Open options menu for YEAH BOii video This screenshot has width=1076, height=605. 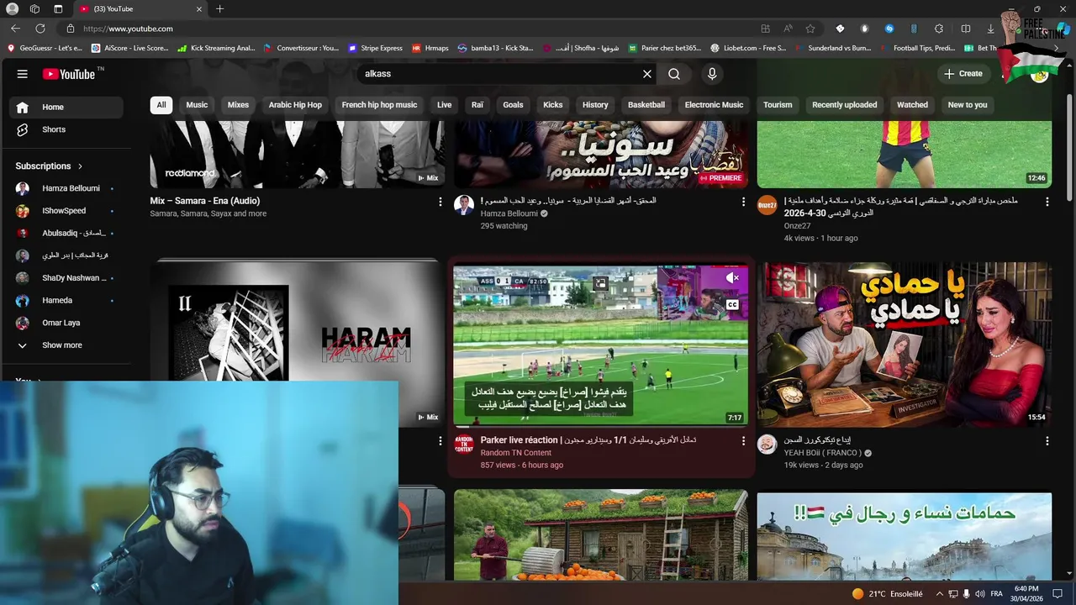(1047, 440)
